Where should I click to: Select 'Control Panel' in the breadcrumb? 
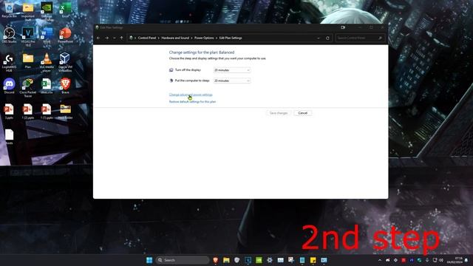click(147, 38)
